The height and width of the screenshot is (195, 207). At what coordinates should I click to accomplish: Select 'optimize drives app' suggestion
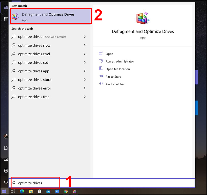point(49,71)
